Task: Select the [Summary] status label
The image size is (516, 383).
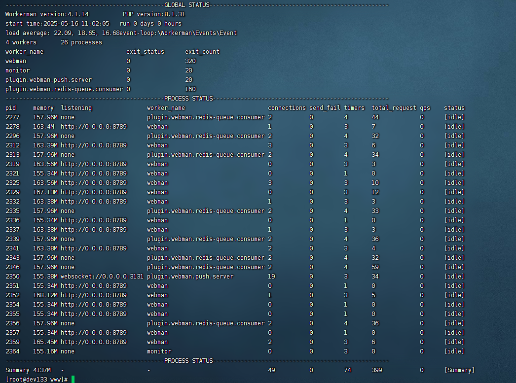Action: (459, 370)
